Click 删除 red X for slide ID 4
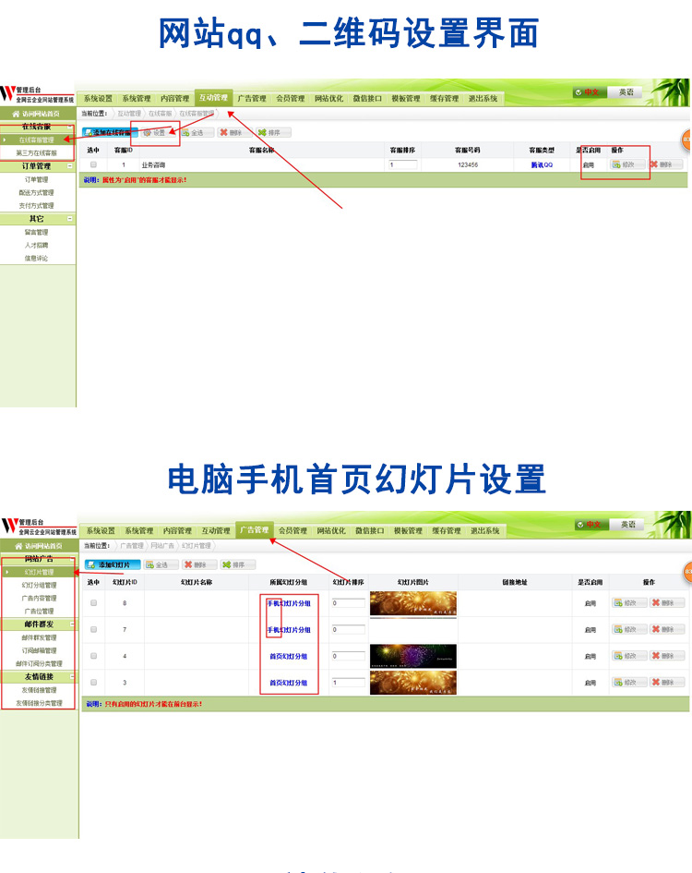 point(656,656)
